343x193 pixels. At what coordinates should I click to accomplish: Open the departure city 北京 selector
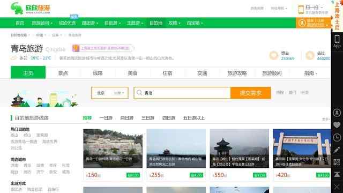coord(109,93)
